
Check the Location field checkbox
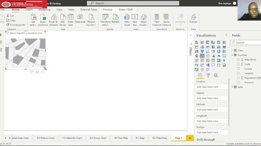pos(238,73)
